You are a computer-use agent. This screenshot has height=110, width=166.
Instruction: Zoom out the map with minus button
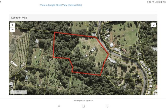click(x=13, y=29)
